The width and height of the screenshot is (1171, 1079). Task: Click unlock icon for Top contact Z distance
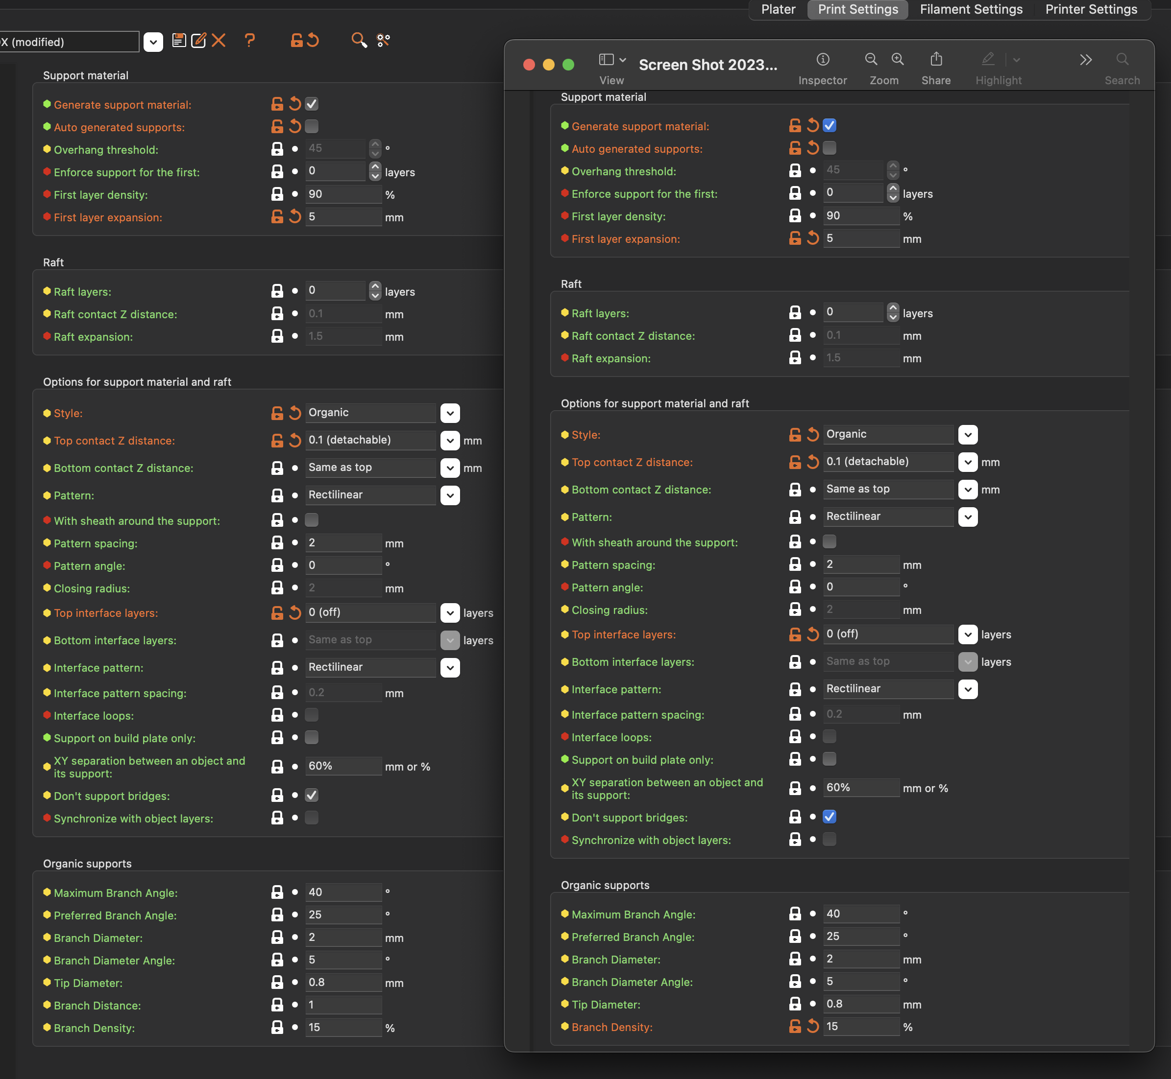[x=277, y=441]
